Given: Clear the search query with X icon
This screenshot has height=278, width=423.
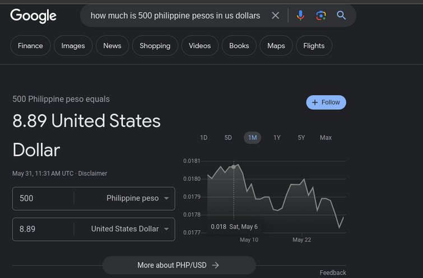Looking at the screenshot, I should 275,15.
